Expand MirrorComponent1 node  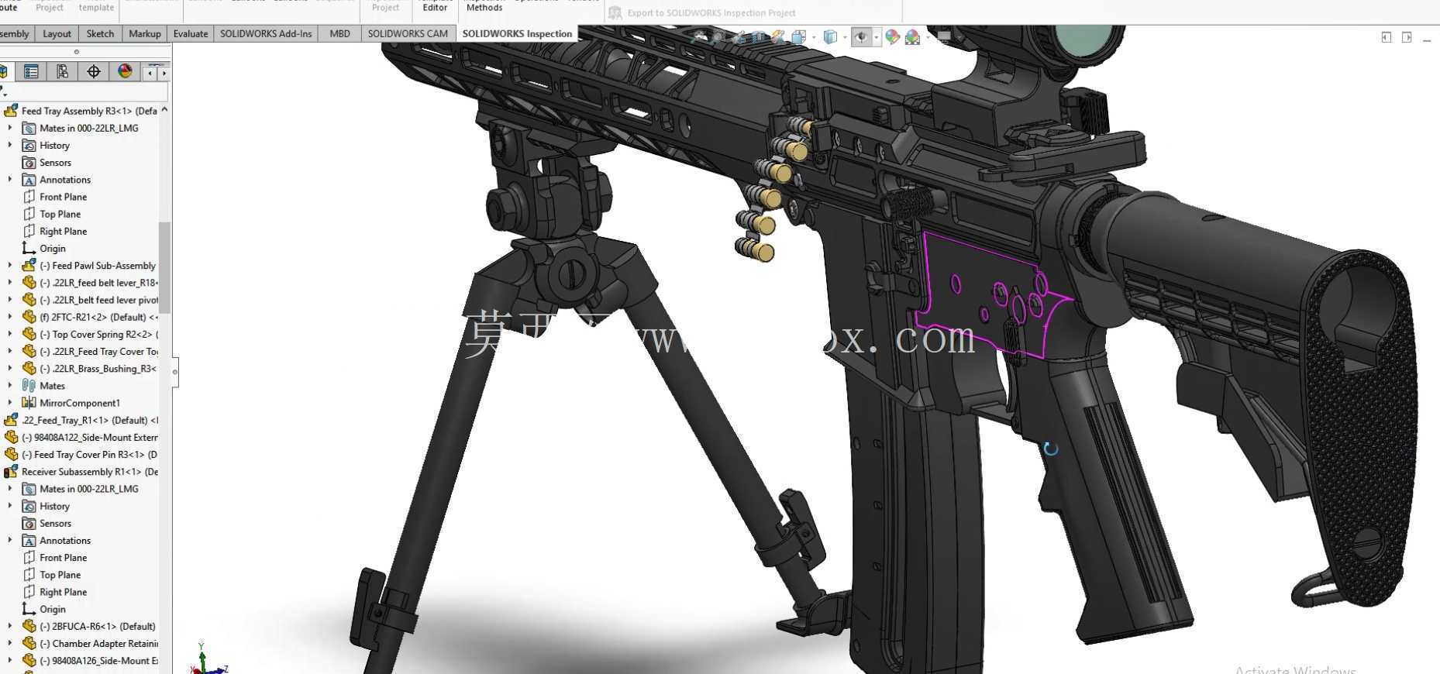pos(10,403)
